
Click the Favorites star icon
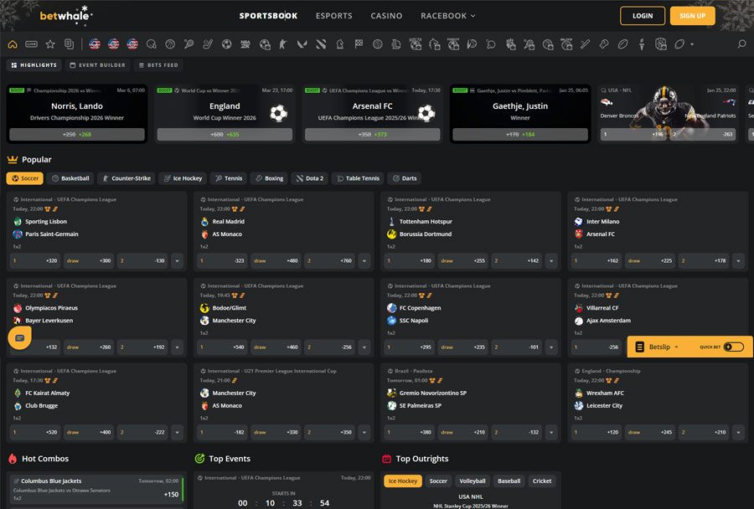50,44
